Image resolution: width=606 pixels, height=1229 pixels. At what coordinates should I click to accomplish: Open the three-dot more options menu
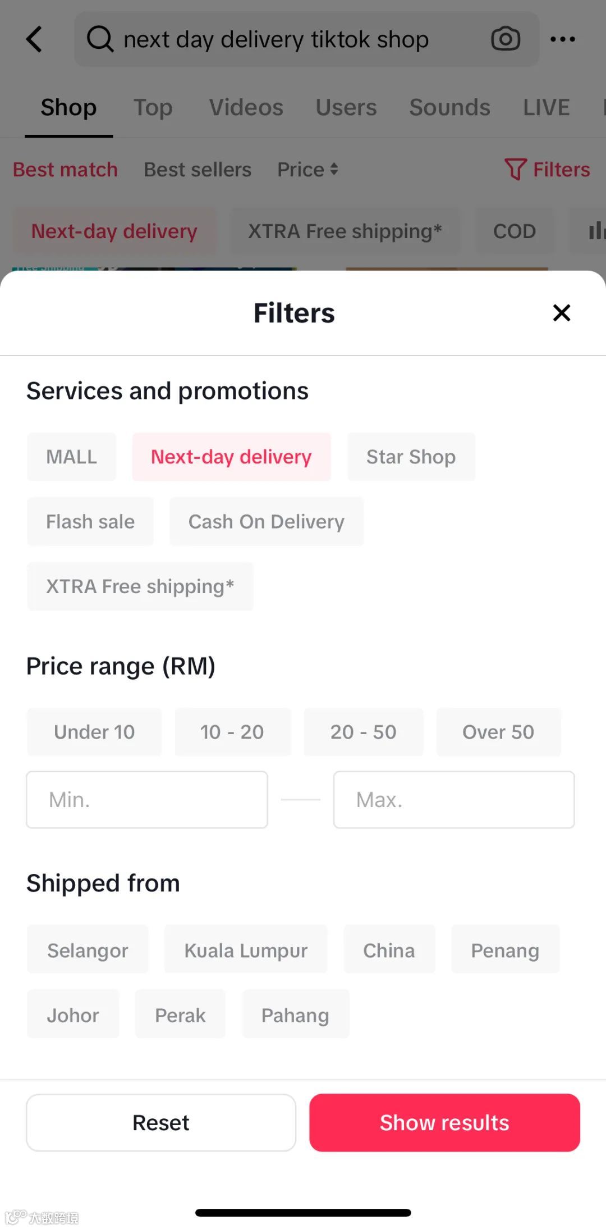coord(563,39)
